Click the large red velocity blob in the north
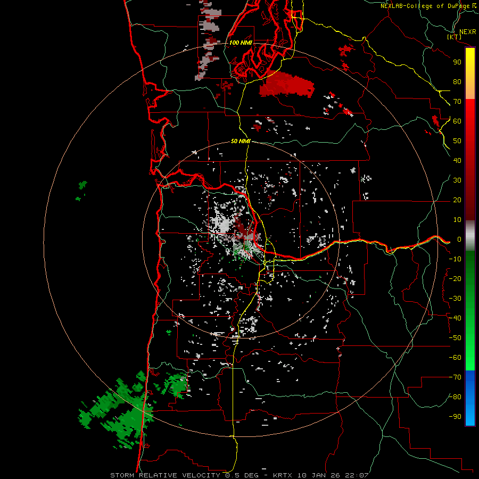 (x=286, y=85)
